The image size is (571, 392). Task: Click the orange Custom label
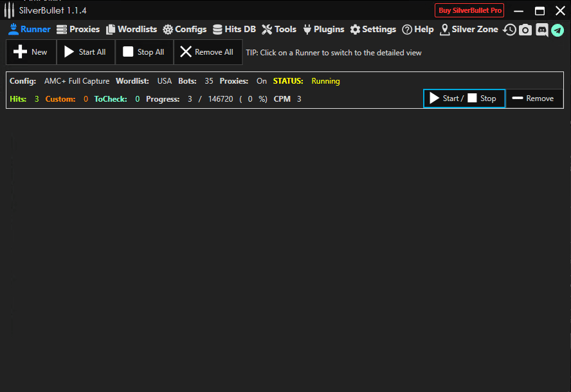(x=60, y=99)
